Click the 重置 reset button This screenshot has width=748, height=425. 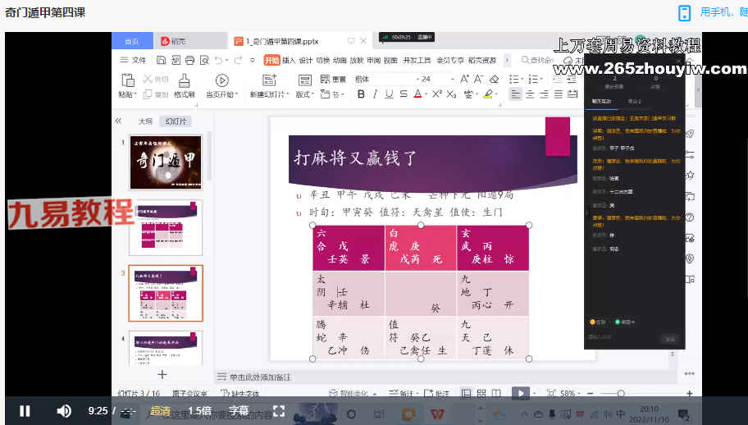pos(334,79)
